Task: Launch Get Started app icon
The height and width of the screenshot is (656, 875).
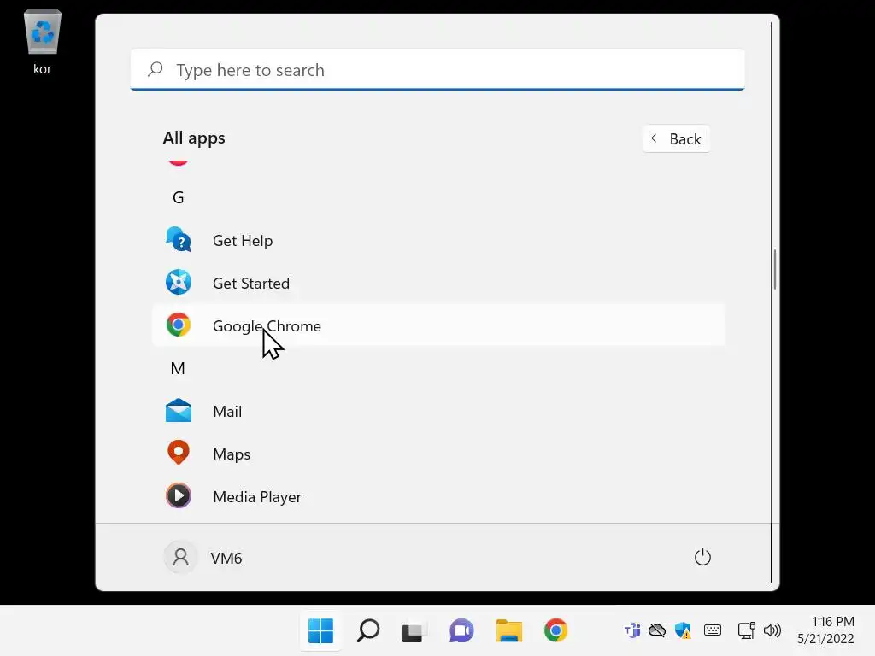Action: tap(179, 282)
